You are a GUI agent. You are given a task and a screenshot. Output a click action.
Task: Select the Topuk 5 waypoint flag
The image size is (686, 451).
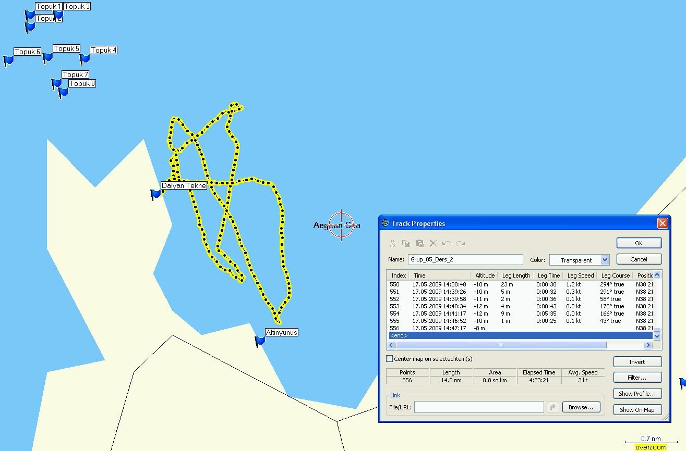(47, 57)
